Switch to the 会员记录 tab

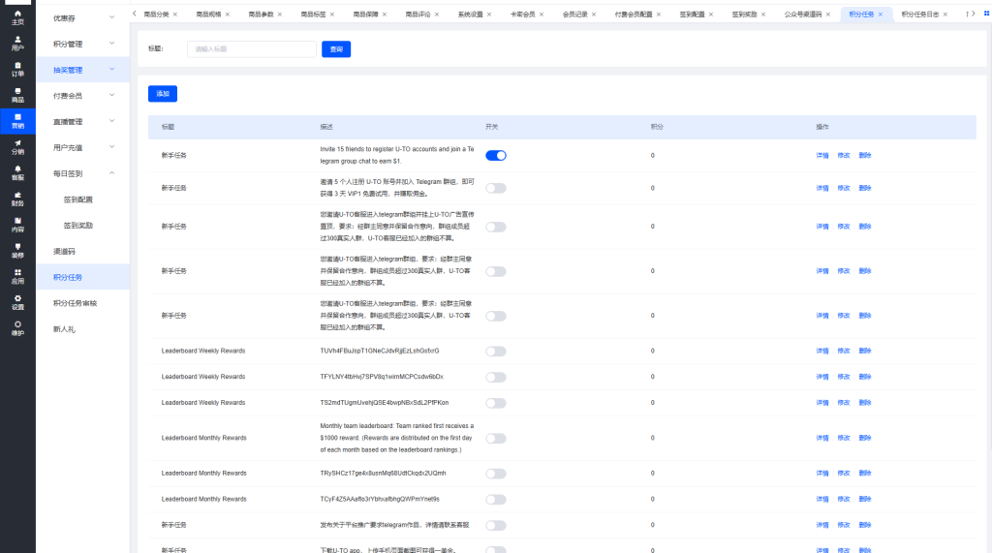point(574,15)
